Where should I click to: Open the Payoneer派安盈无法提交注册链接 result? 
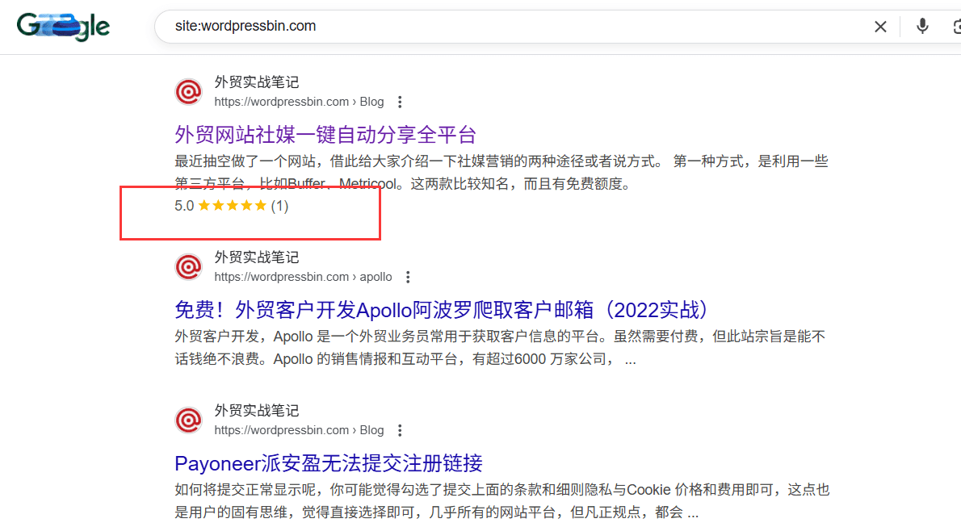(x=329, y=463)
